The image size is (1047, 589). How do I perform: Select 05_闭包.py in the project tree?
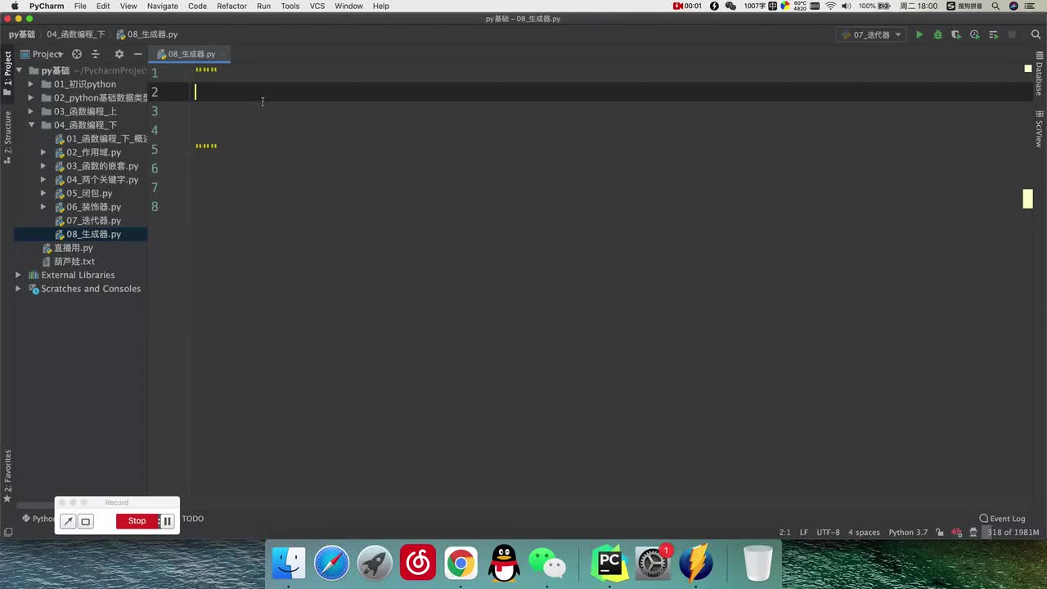click(x=89, y=193)
